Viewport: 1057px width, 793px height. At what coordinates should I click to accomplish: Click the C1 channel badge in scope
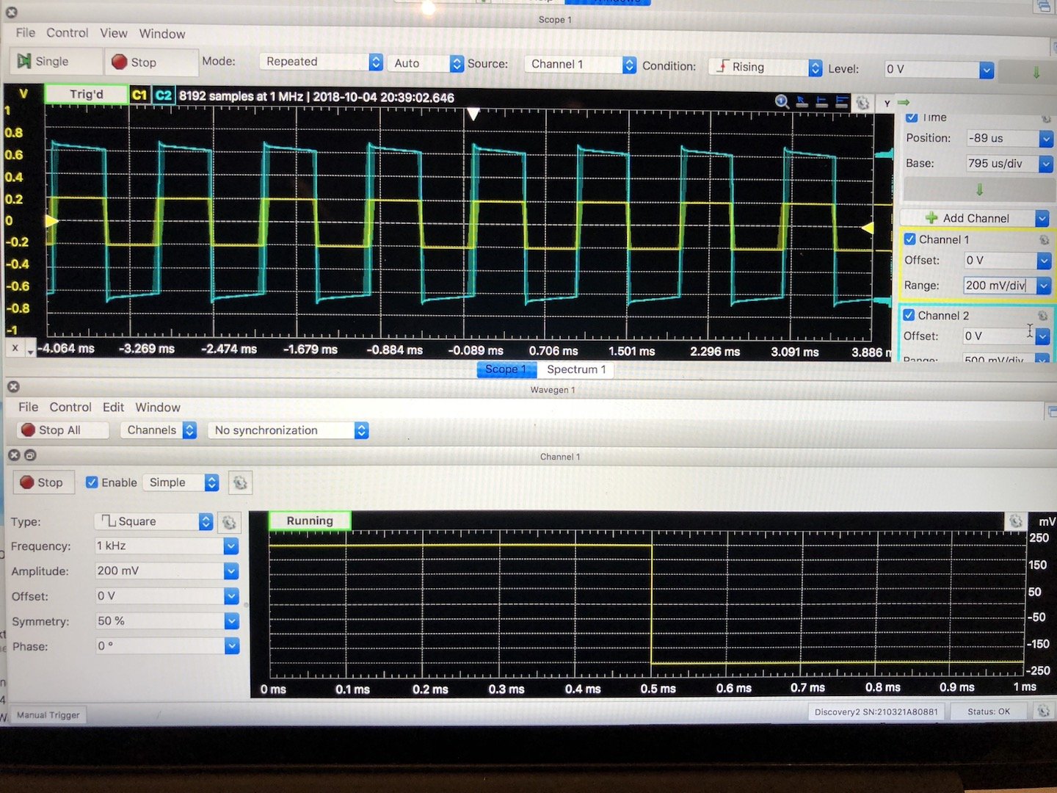click(139, 95)
